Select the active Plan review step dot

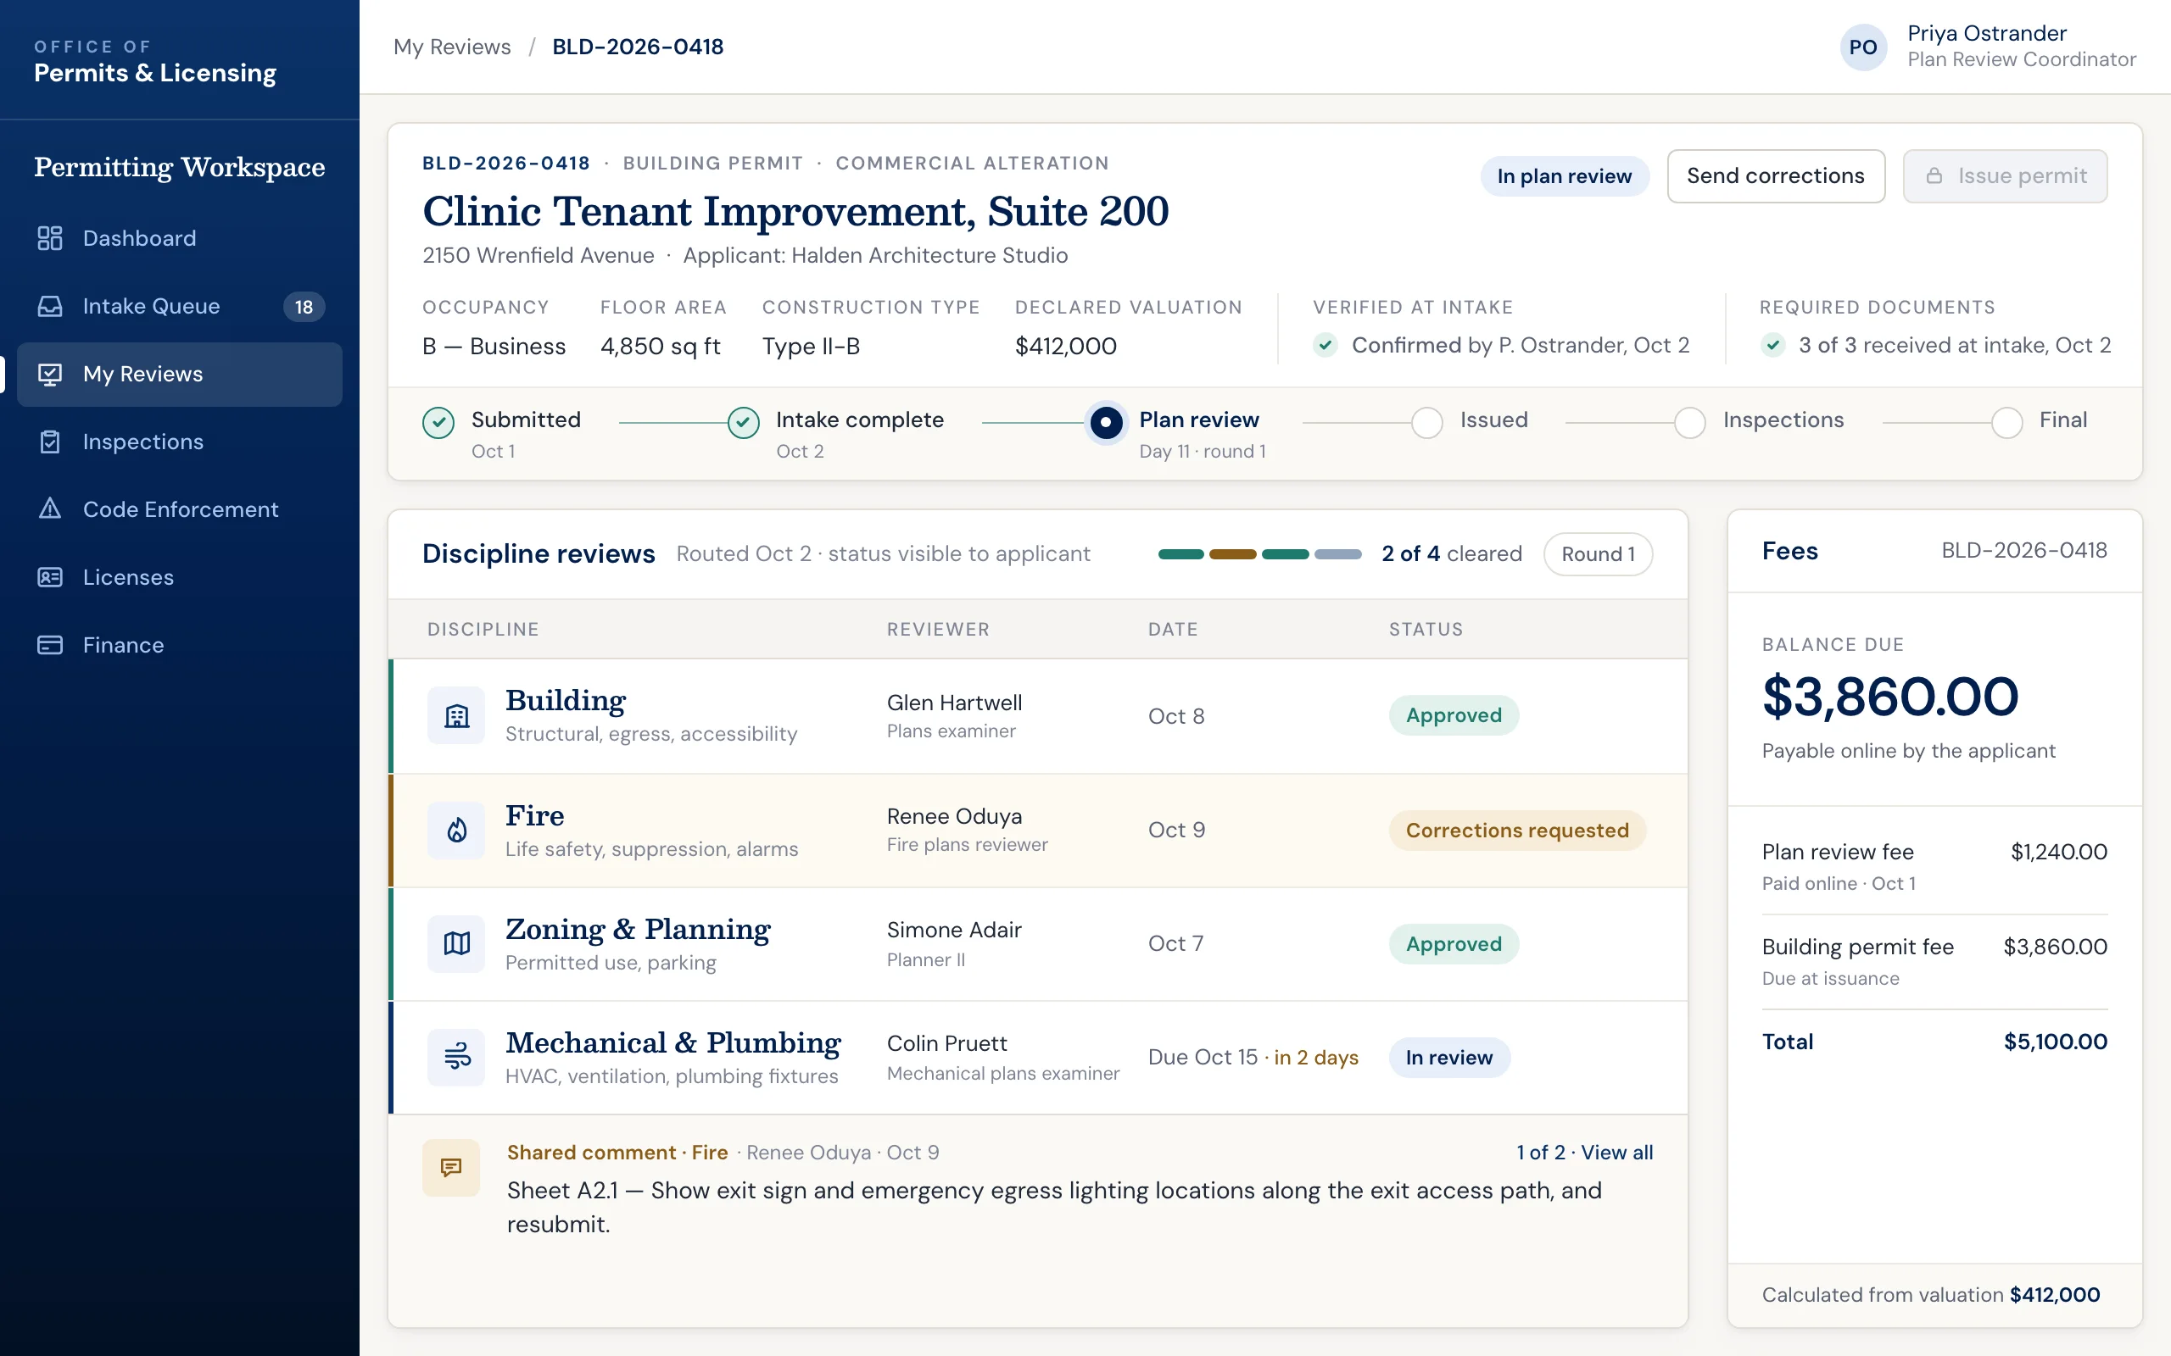1106,422
